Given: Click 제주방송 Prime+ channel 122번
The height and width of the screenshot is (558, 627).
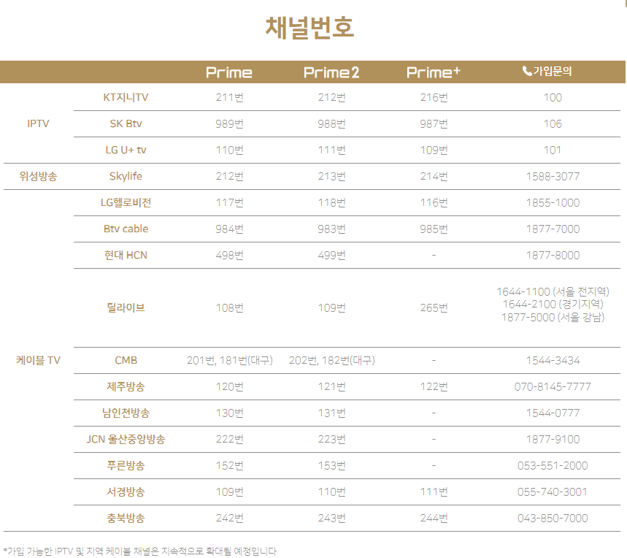Looking at the screenshot, I should [x=434, y=387].
